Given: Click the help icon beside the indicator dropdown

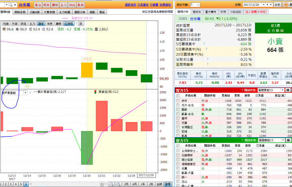Looking at the screenshot, I should click(30, 93).
